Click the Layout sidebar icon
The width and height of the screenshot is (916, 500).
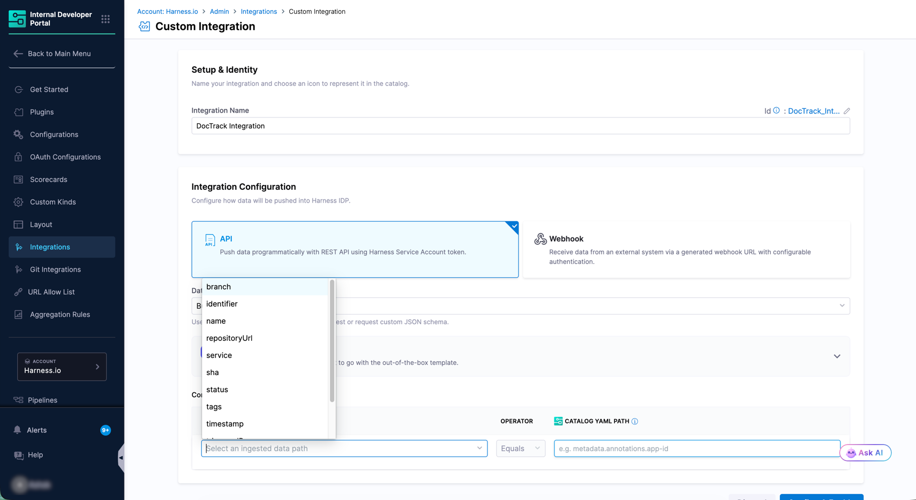pyautogui.click(x=19, y=225)
